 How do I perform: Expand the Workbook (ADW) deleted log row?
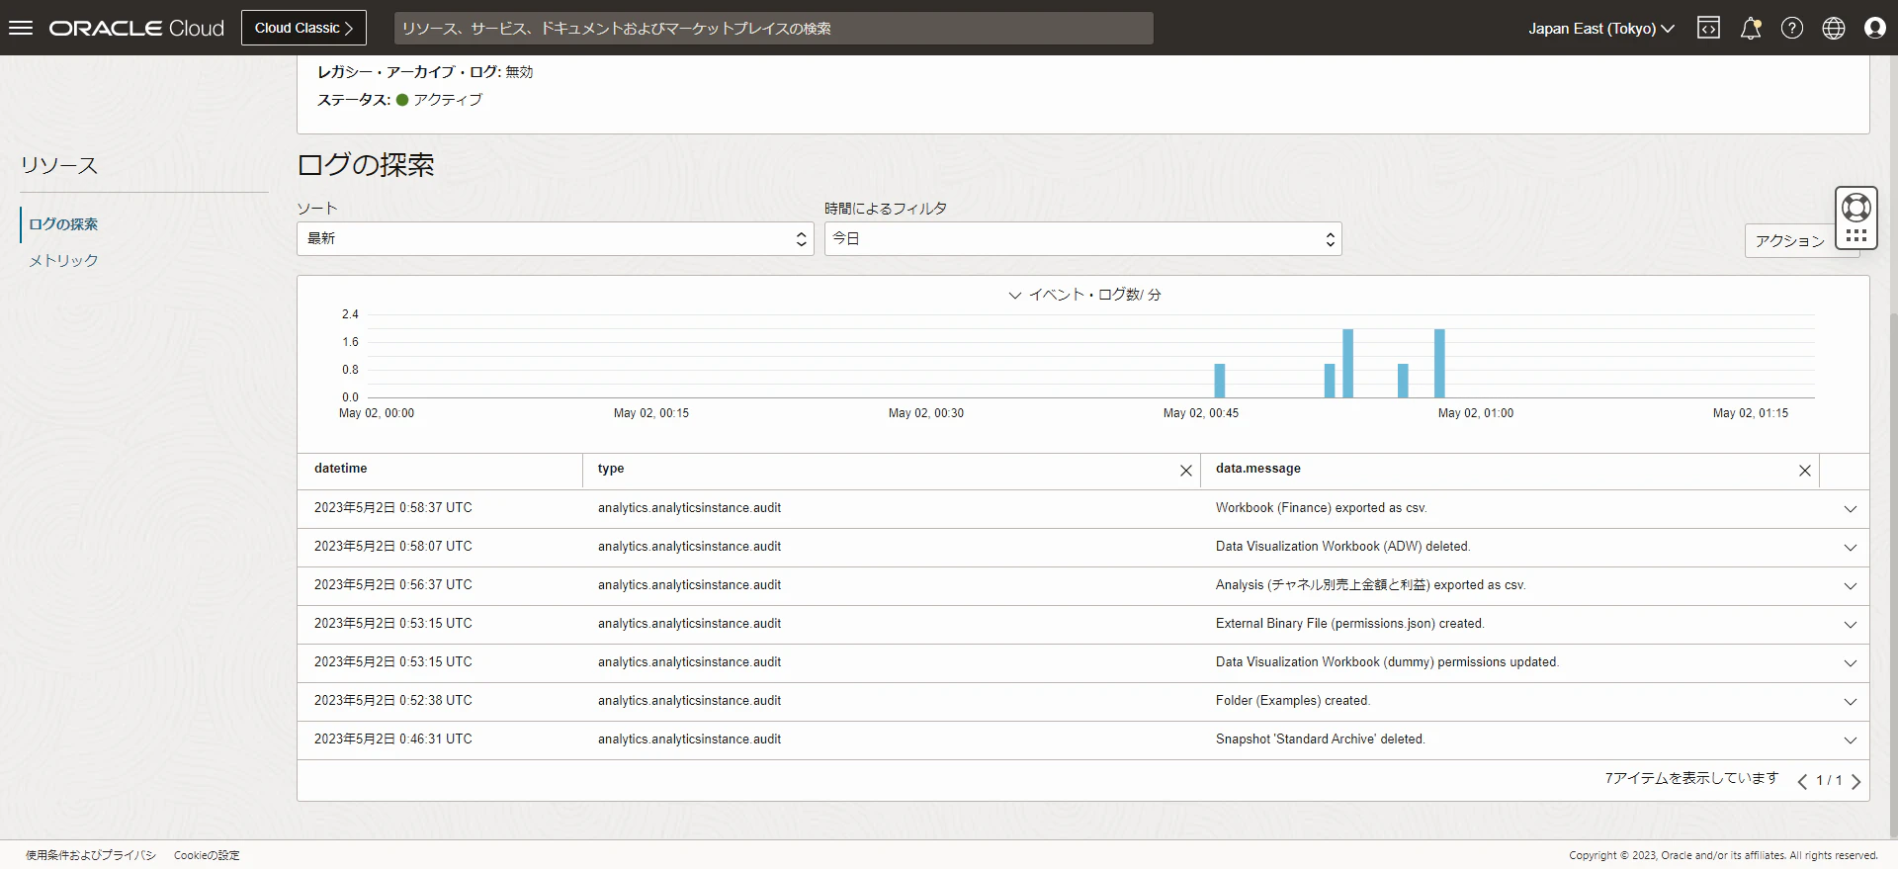point(1851,548)
